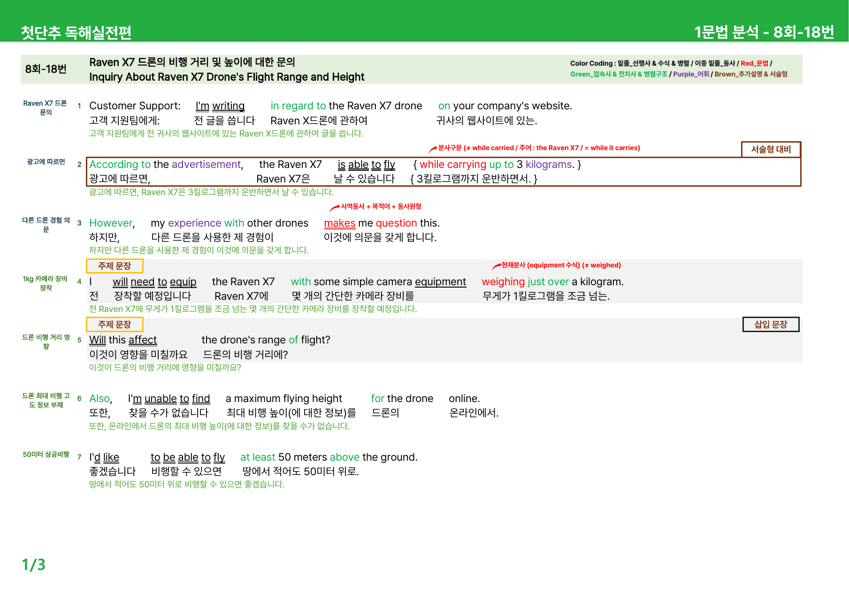The width and height of the screenshot is (849, 600).
Task: Click 'my experience with other drones'
Action: tap(229, 223)
